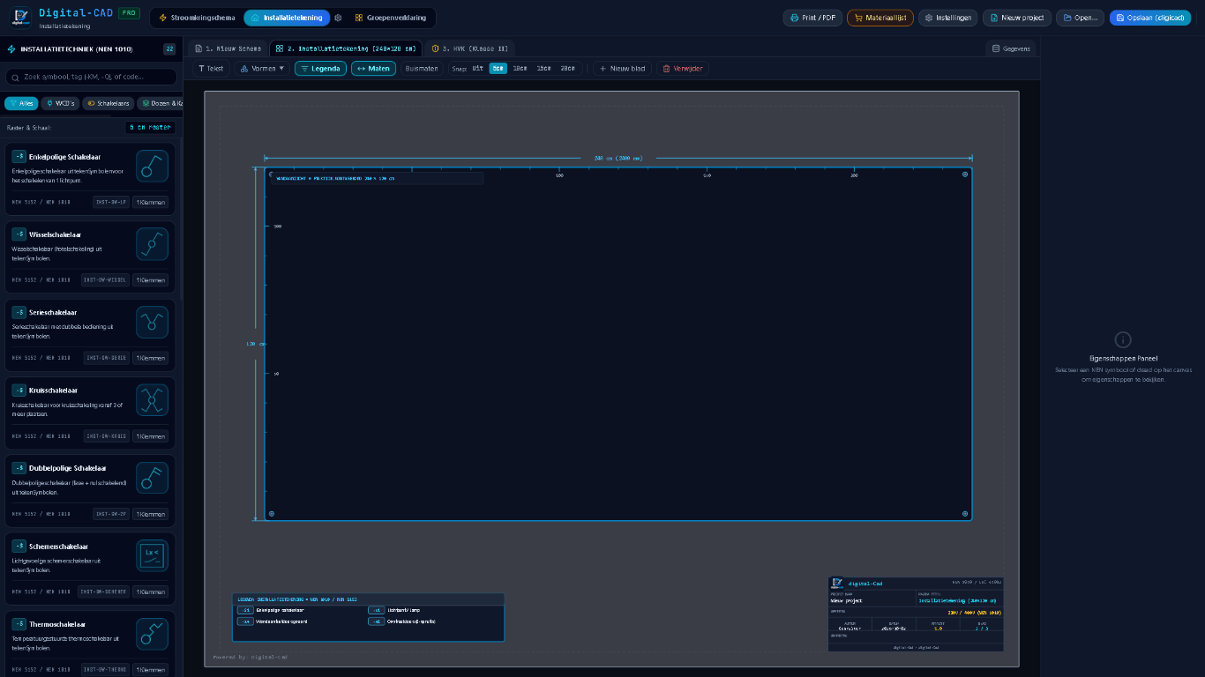The width and height of the screenshot is (1205, 677).
Task: Open settings gear next to Installatietekening
Action: (x=338, y=18)
